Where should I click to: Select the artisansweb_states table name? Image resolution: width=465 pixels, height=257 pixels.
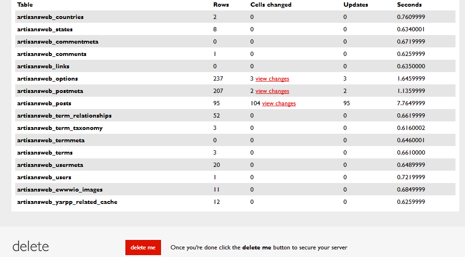[x=45, y=29]
